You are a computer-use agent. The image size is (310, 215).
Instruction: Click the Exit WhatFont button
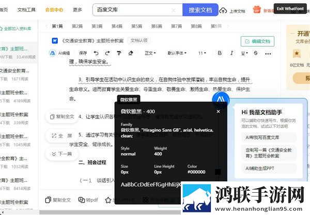coord(290,9)
